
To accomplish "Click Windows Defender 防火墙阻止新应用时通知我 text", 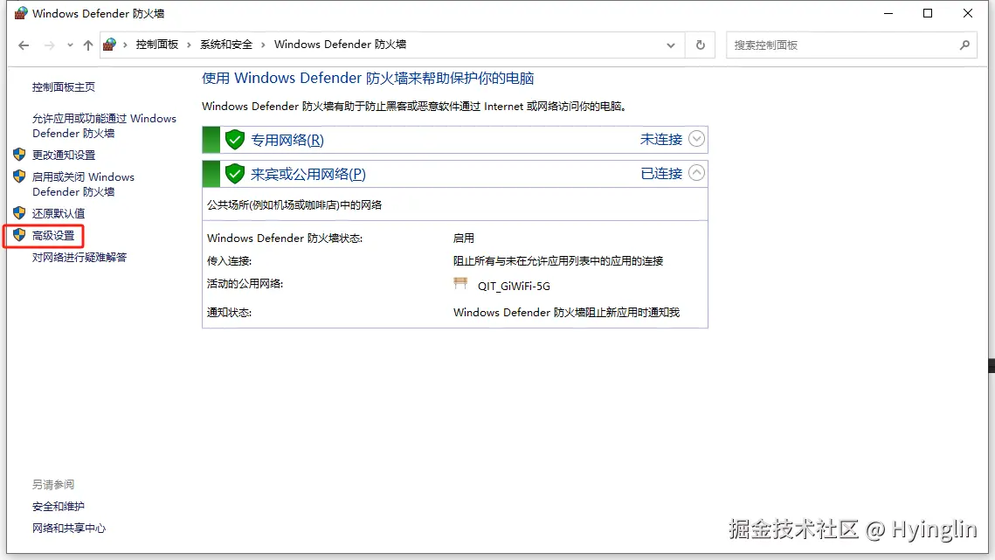I will pyautogui.click(x=566, y=313).
